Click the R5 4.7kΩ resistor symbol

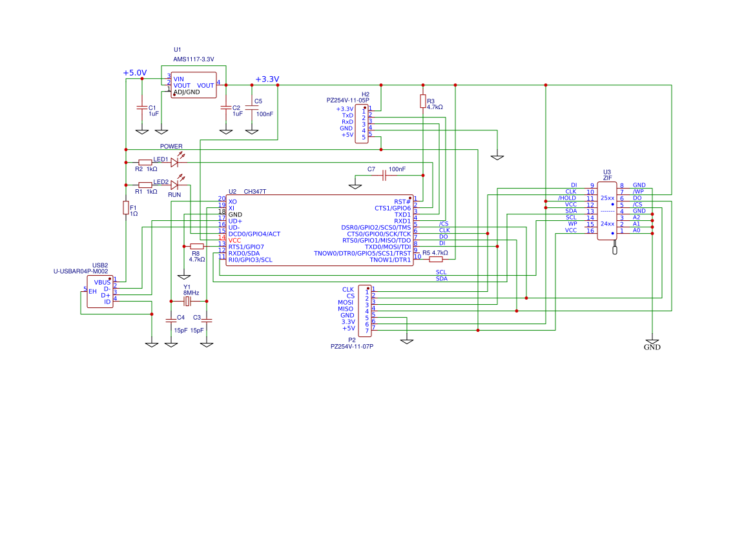436,260
